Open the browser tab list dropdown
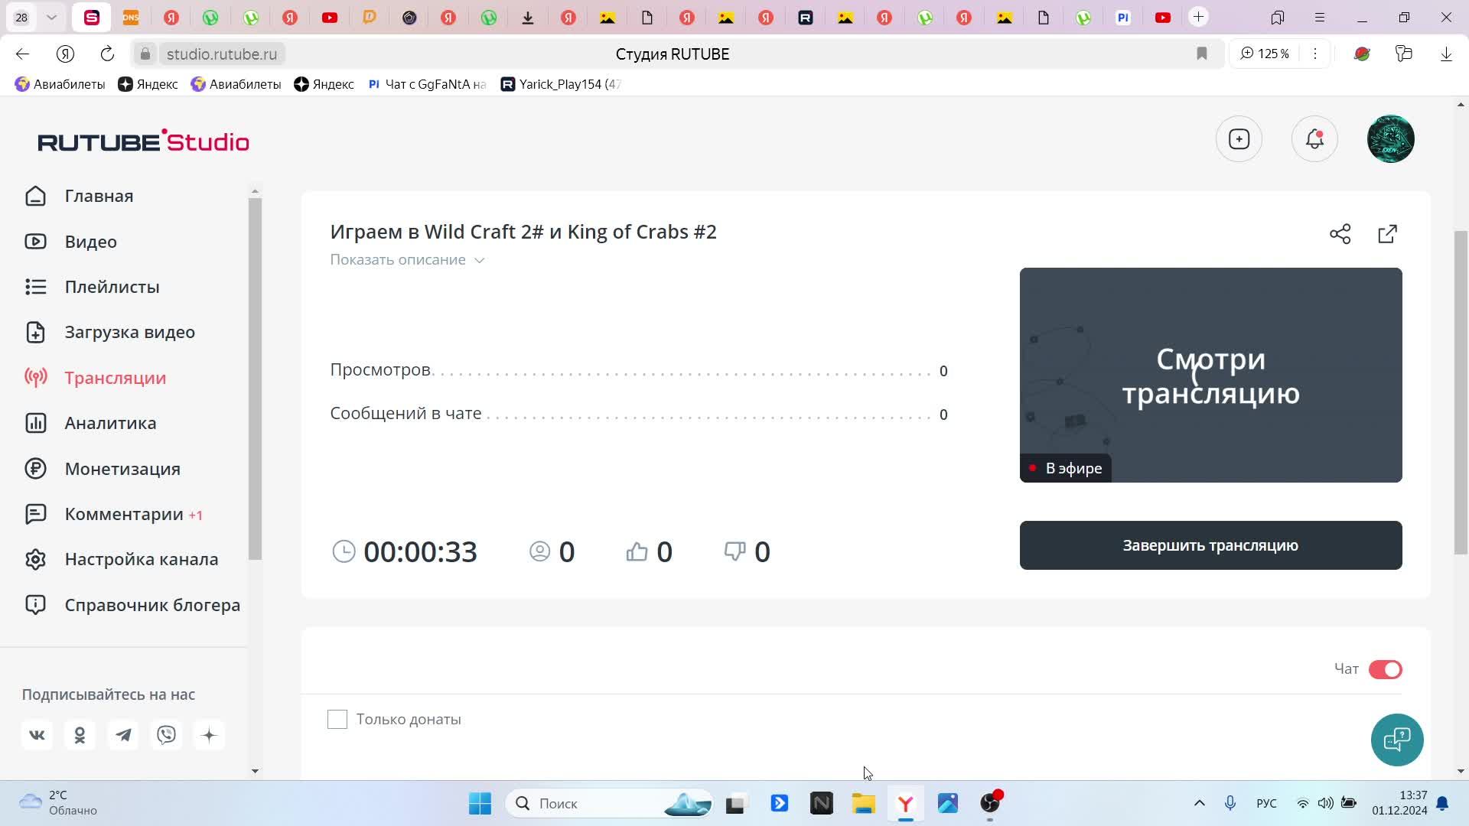The width and height of the screenshot is (1469, 826). click(51, 17)
